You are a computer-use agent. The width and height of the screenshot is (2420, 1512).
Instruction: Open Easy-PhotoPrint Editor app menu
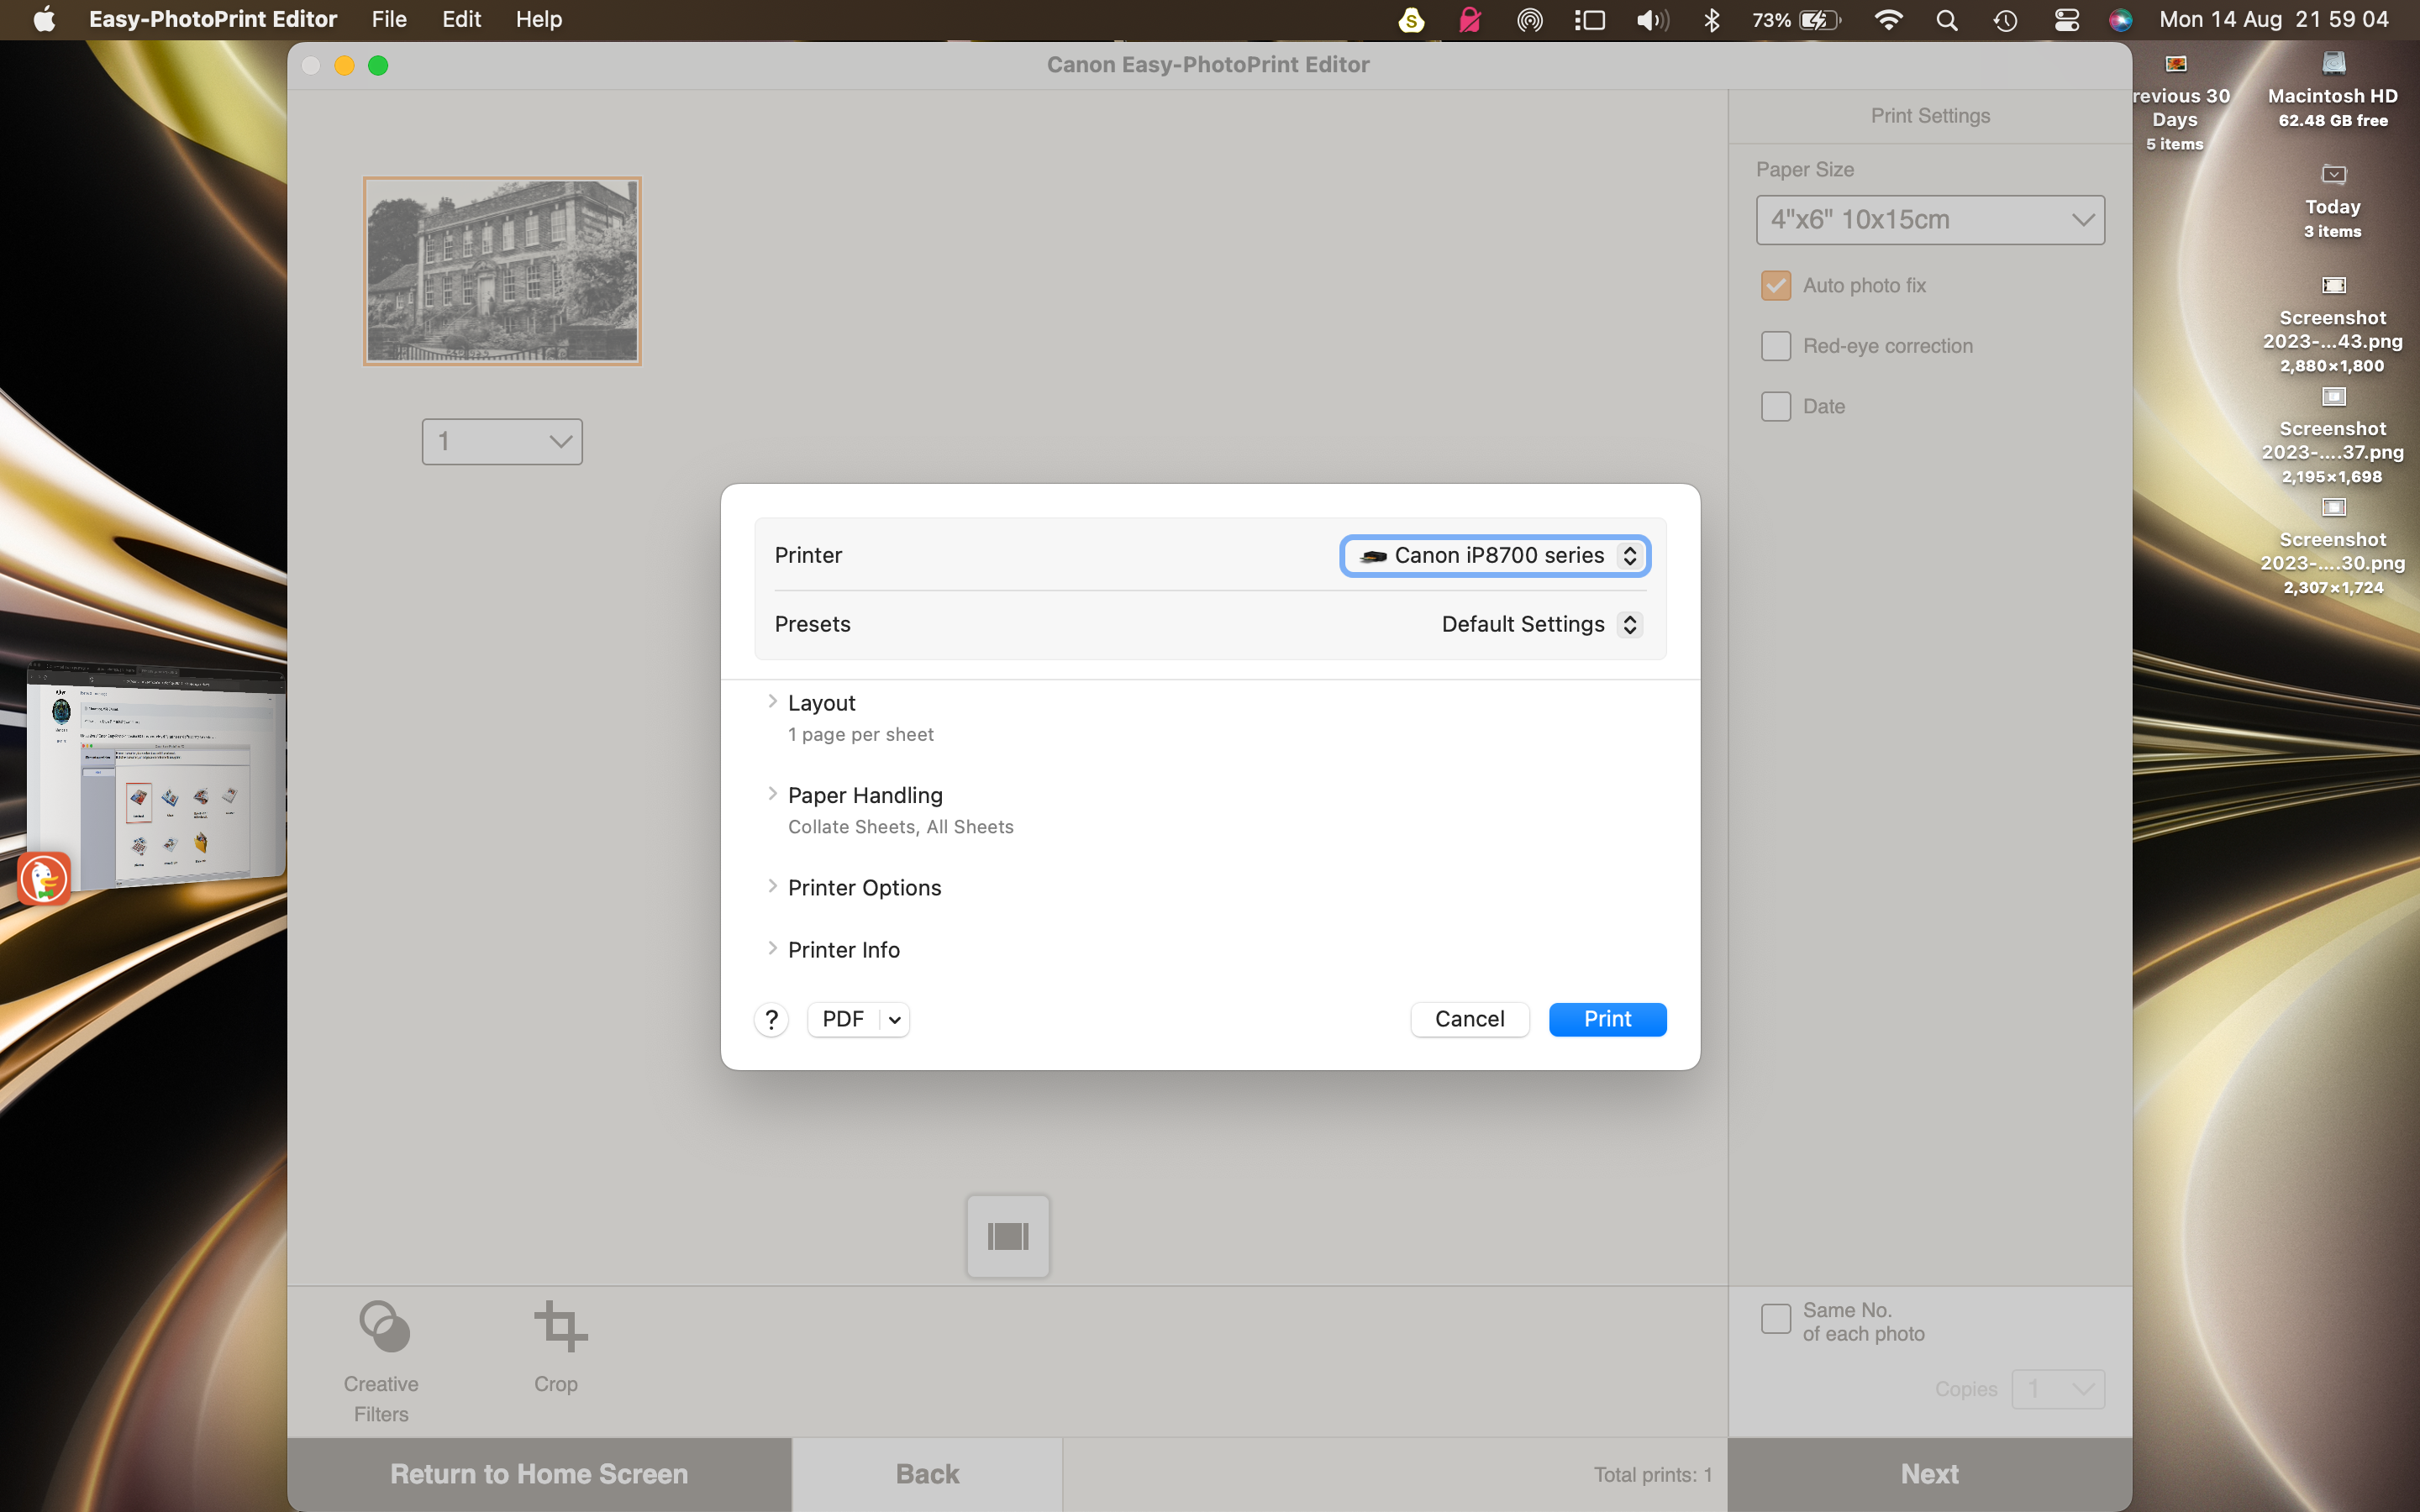[x=213, y=19]
